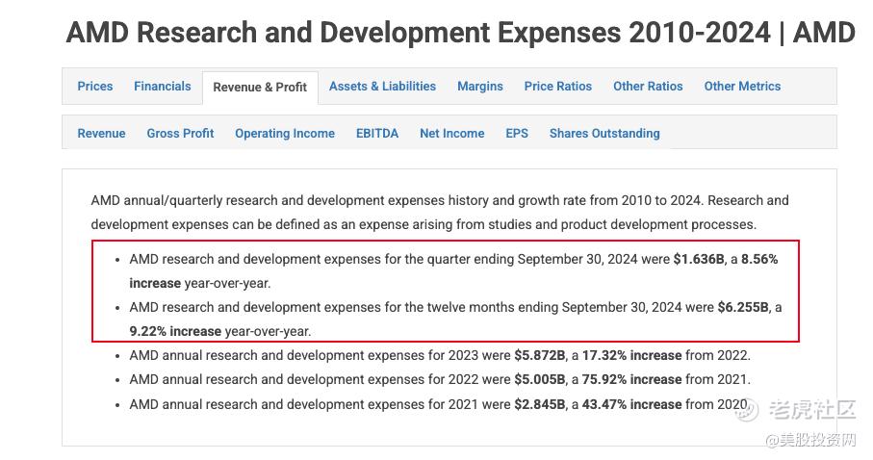Click the EPS link

[517, 134]
